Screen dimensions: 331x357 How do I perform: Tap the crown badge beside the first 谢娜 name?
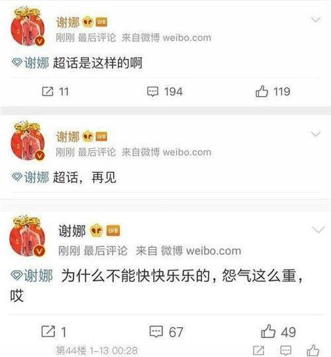(88, 23)
